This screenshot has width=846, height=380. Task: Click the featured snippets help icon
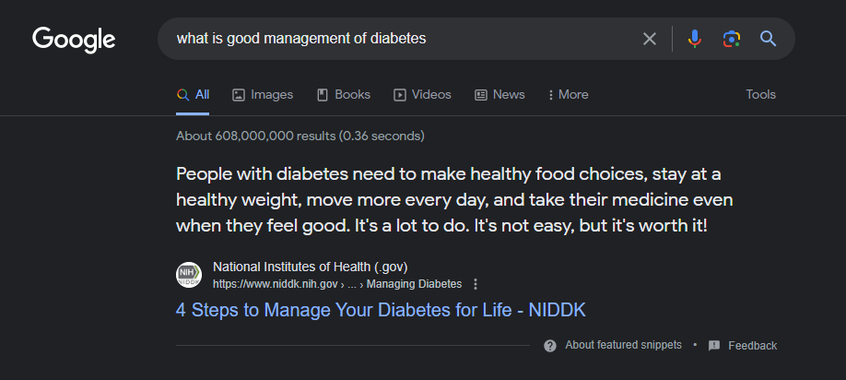[x=550, y=346]
